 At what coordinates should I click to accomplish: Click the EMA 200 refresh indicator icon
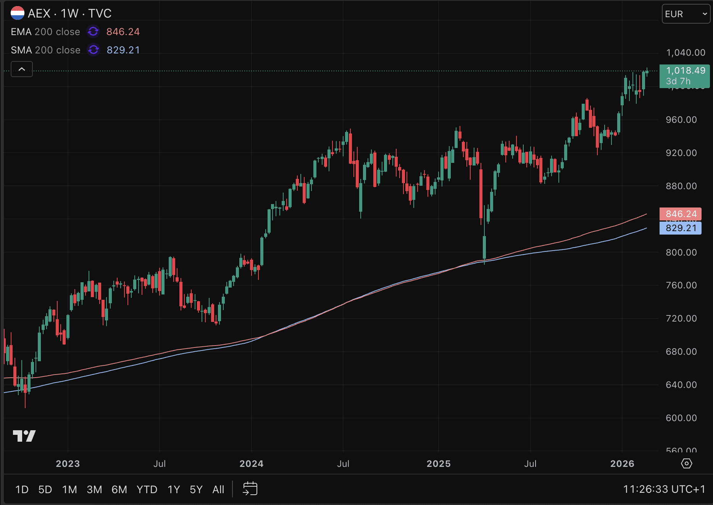(x=93, y=32)
